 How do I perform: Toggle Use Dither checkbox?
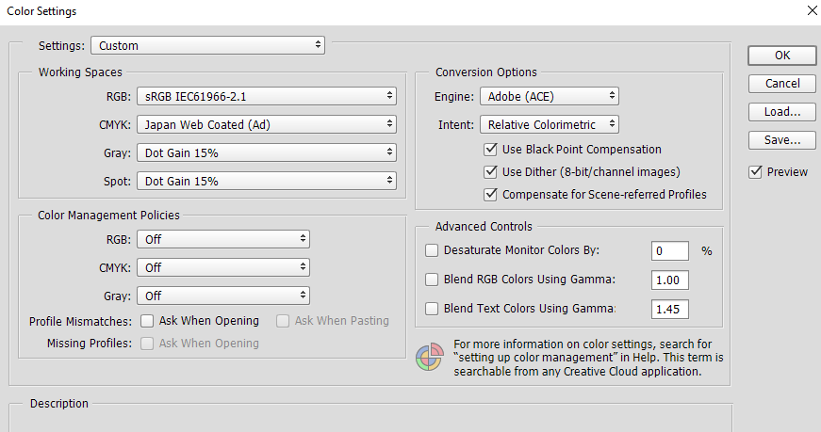pyautogui.click(x=490, y=171)
